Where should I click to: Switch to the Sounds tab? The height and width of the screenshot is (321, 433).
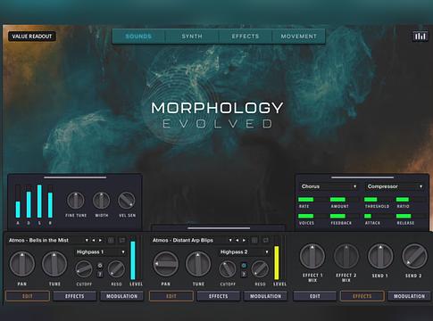point(138,37)
